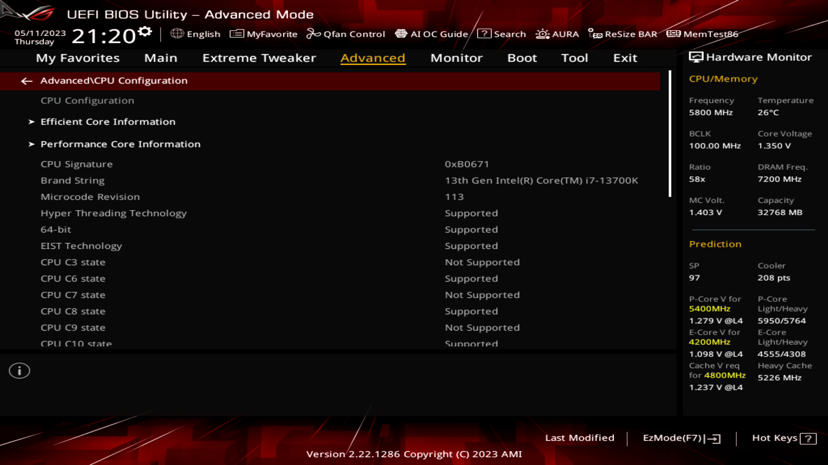
Task: Open Qfan Control fan icon
Action: pos(314,34)
